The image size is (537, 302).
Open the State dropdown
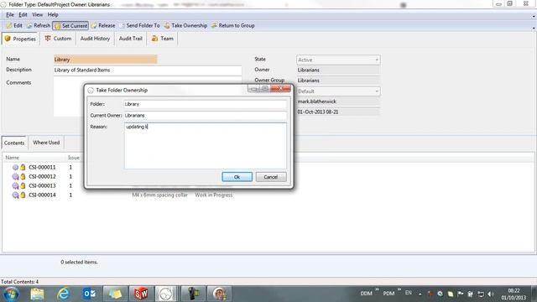(338, 60)
